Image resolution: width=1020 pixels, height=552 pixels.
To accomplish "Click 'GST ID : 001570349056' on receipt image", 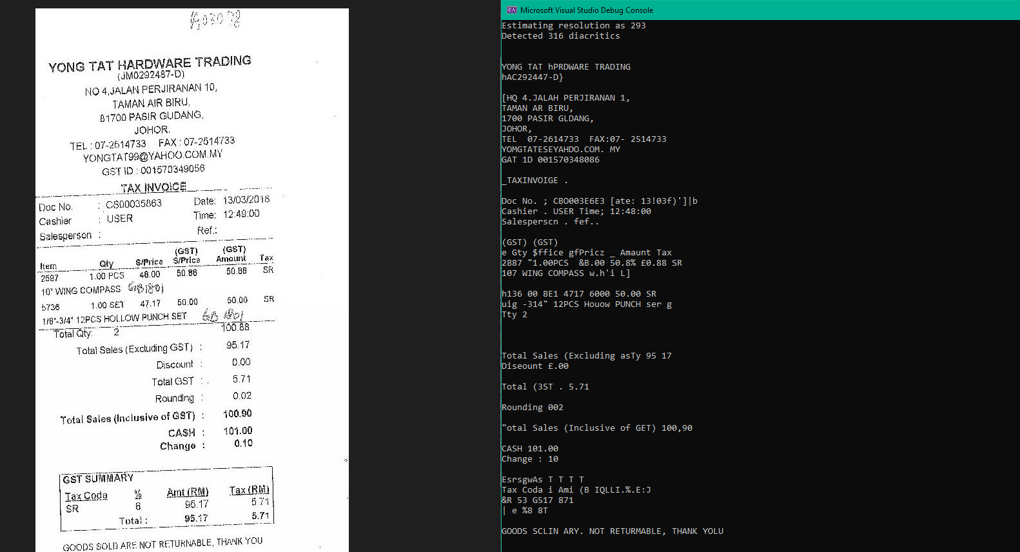I will point(153,170).
